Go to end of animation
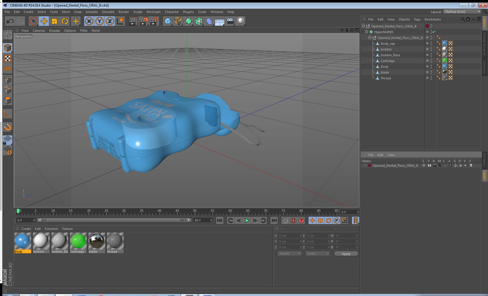Screen dimensions: 488x296 pyautogui.click(x=274, y=220)
